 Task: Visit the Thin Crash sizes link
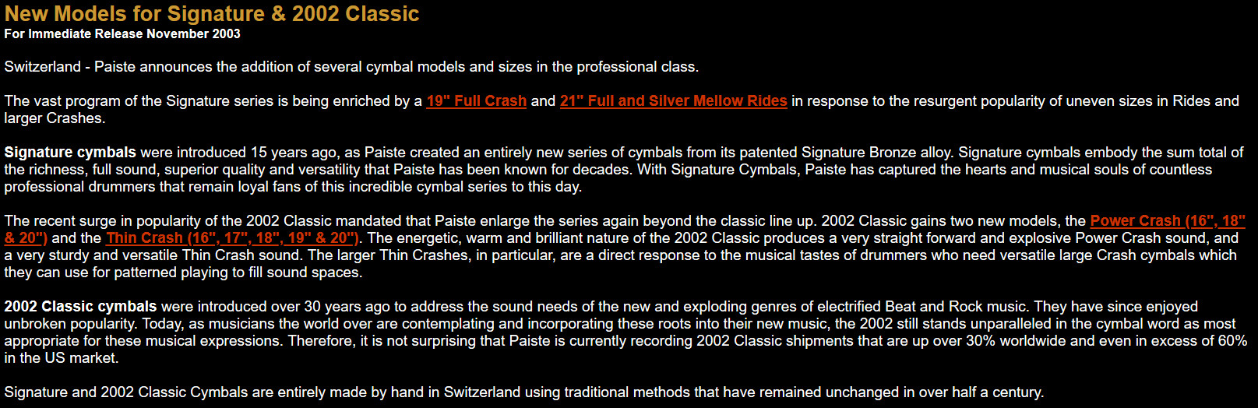pos(232,238)
